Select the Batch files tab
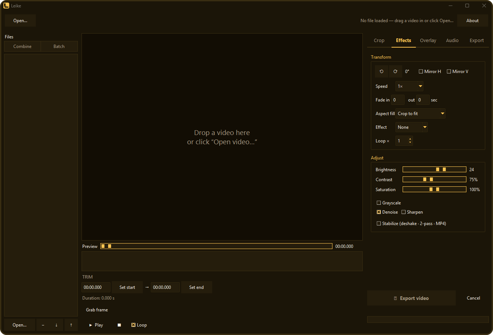The height and width of the screenshot is (335, 493). pos(59,46)
